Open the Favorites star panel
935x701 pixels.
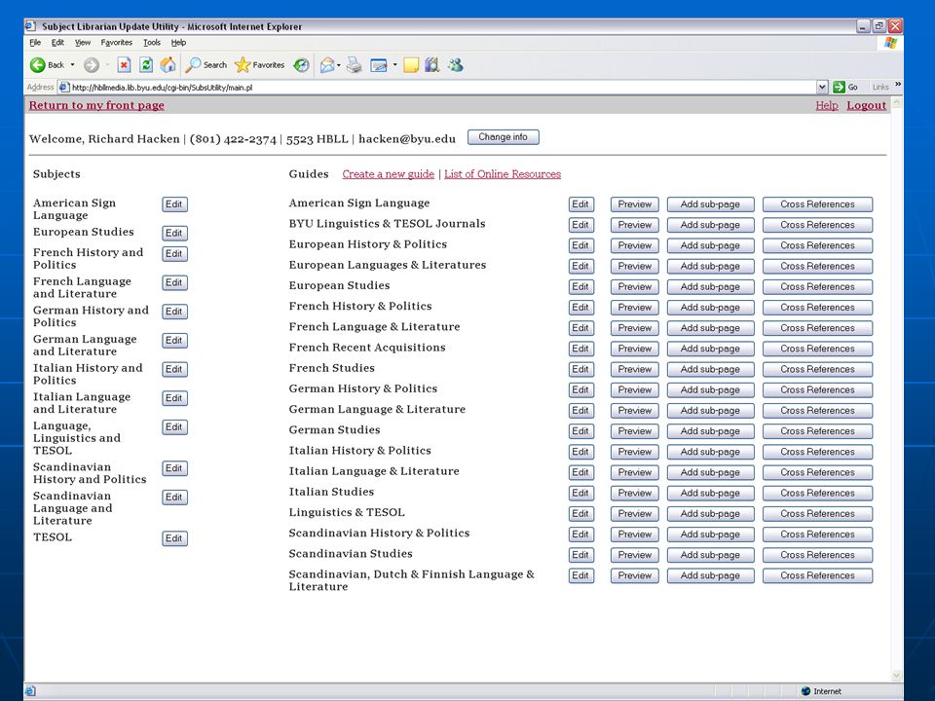pos(260,65)
